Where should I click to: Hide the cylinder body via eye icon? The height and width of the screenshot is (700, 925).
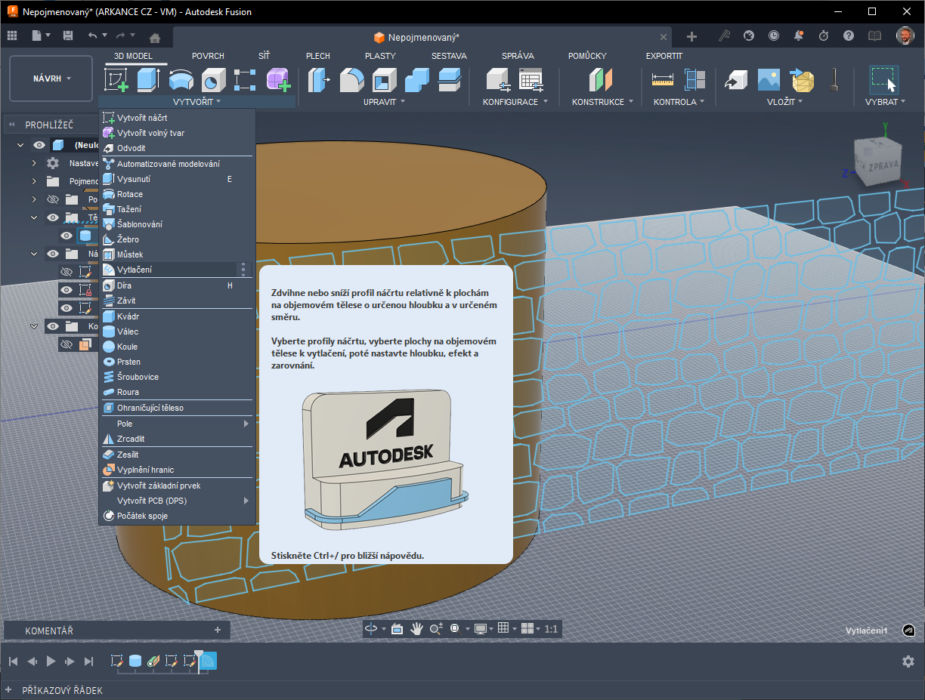(x=67, y=236)
